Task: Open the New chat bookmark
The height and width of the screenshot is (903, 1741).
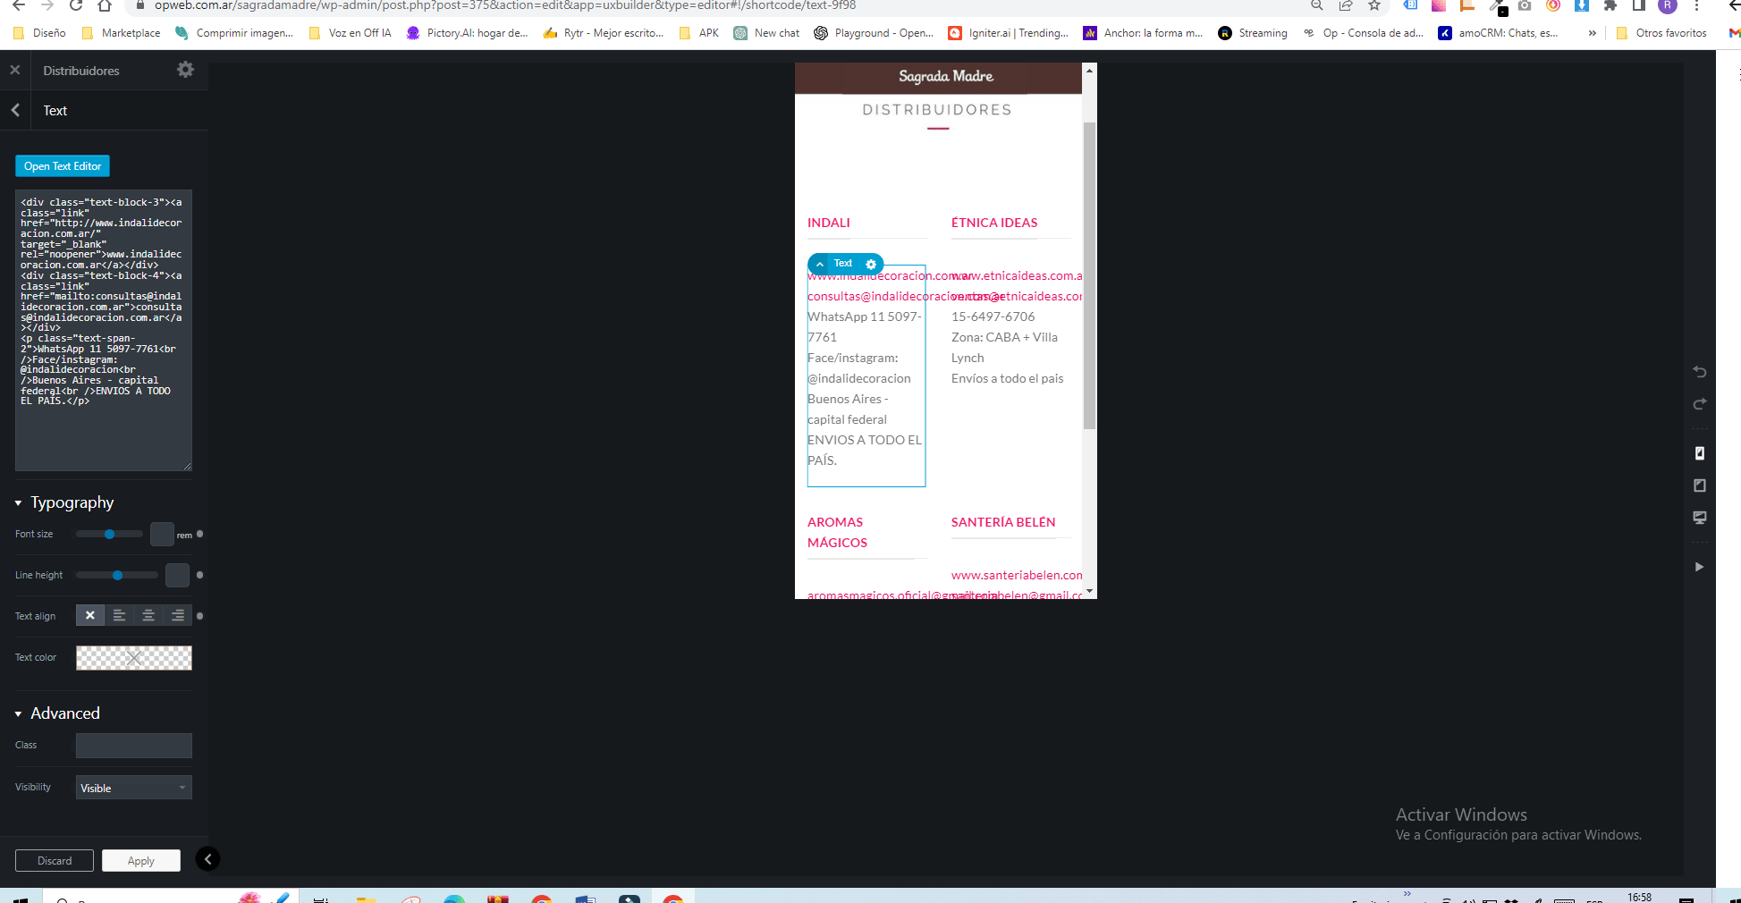Action: (766, 33)
